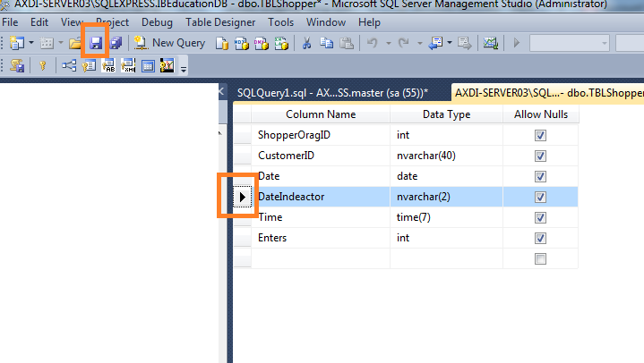This screenshot has width=644, height=363.
Task: Click the Generate Change Script icon
Action: [x=17, y=65]
